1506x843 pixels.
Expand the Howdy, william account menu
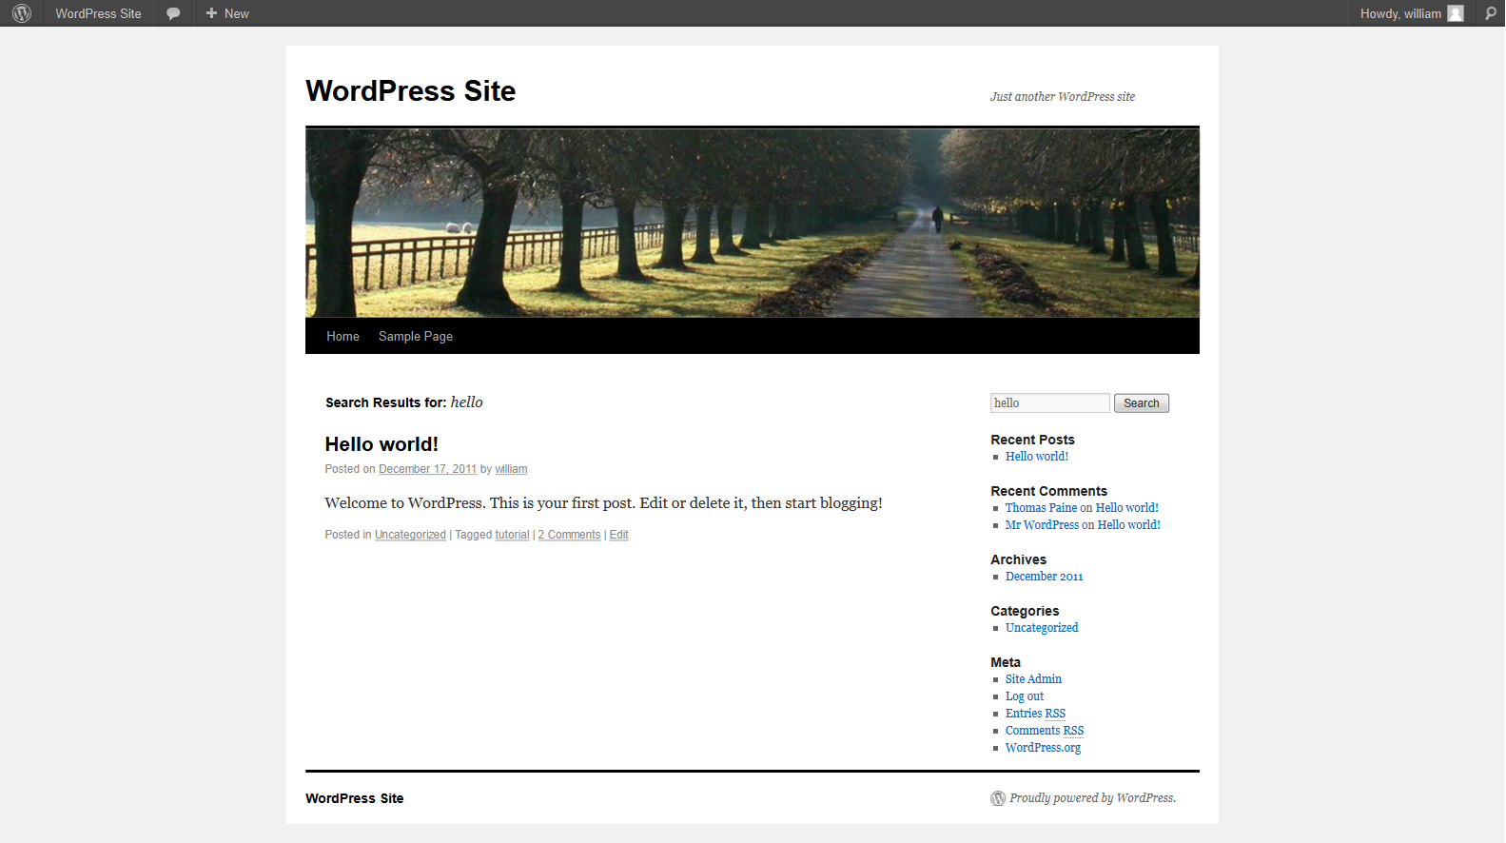(1399, 13)
